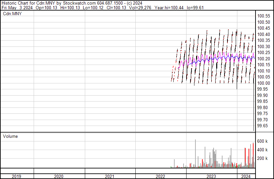274x179 pixels.
Task: Click the 2023 year marker
Action: click(x=211, y=176)
